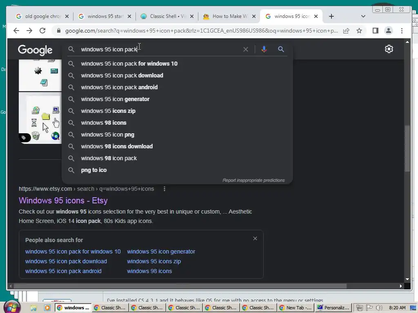Click the Action Center flag tray icon
The height and width of the screenshot is (313, 418).
pyautogui.click(x=369, y=308)
